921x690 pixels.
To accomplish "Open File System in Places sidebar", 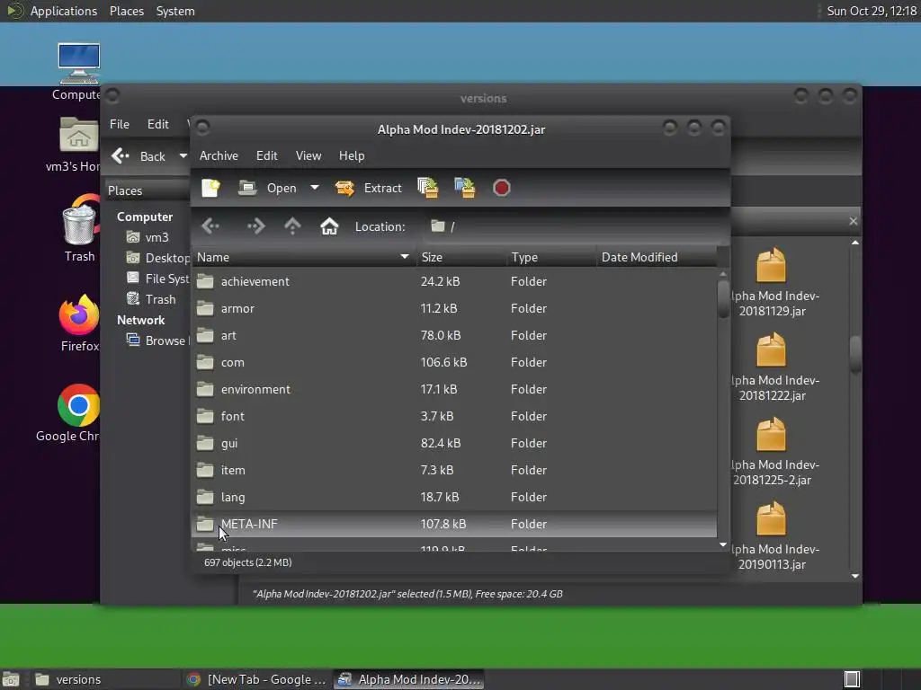I will click(x=158, y=279).
